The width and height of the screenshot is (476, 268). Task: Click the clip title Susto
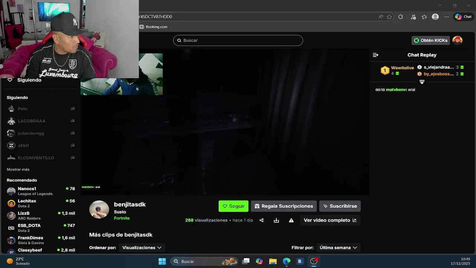120,212
